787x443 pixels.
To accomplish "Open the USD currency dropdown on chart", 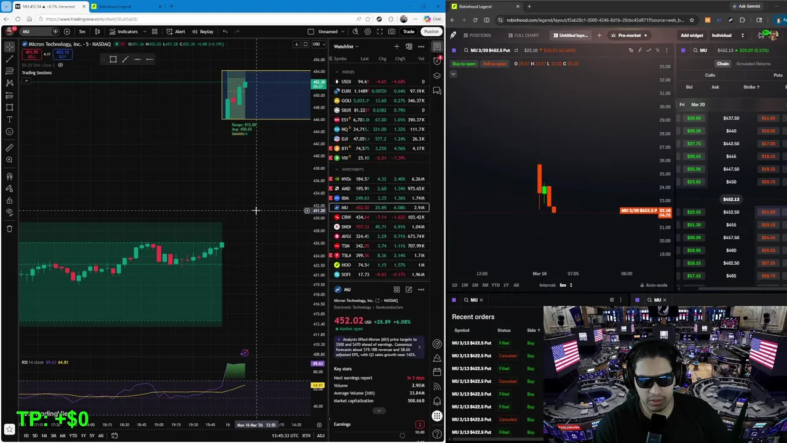I will click(x=318, y=44).
